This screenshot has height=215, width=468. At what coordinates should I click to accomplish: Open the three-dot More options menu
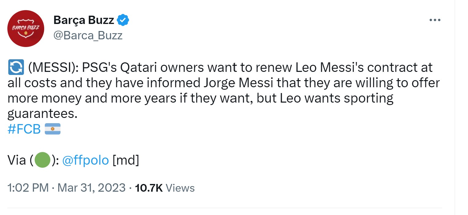[435, 20]
